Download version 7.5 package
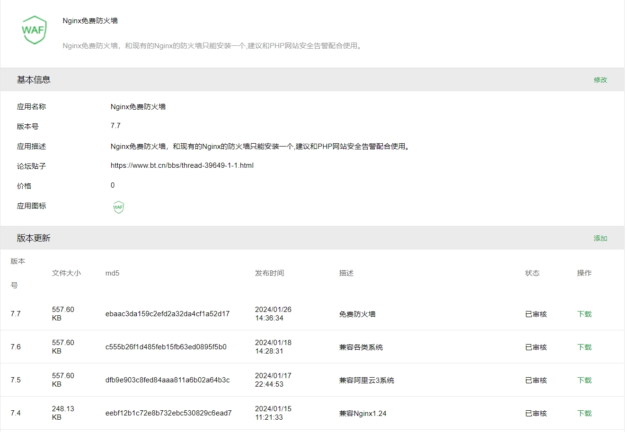 click(584, 380)
